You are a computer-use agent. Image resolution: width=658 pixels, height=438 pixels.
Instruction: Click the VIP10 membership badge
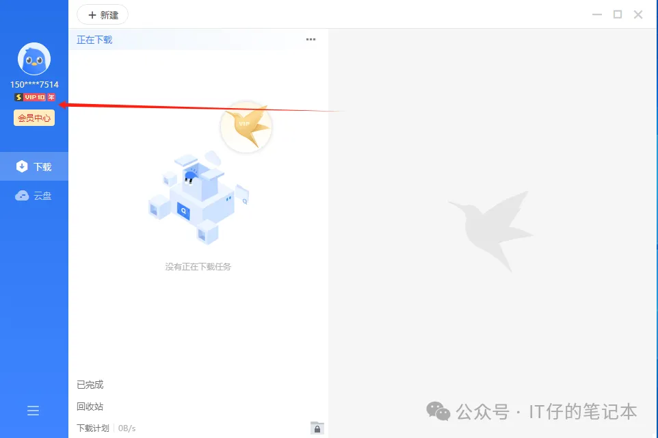click(34, 97)
